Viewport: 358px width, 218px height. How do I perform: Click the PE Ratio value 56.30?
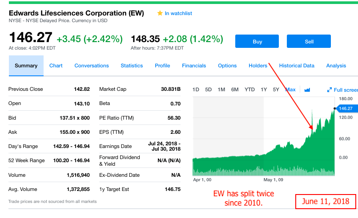click(174, 118)
